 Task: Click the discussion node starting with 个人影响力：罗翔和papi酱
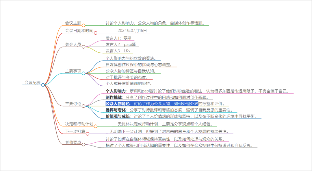(198, 91)
